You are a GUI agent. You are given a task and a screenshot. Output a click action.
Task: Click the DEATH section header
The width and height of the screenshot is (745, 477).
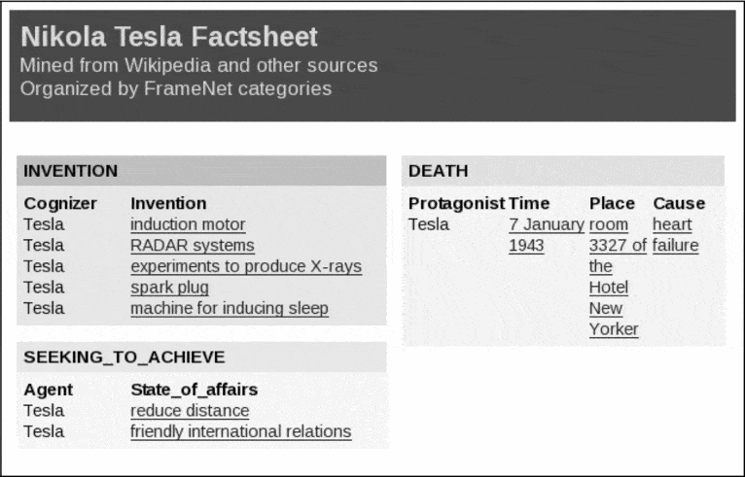click(439, 171)
